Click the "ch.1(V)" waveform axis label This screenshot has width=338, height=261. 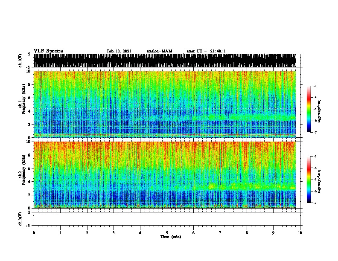[20, 61]
